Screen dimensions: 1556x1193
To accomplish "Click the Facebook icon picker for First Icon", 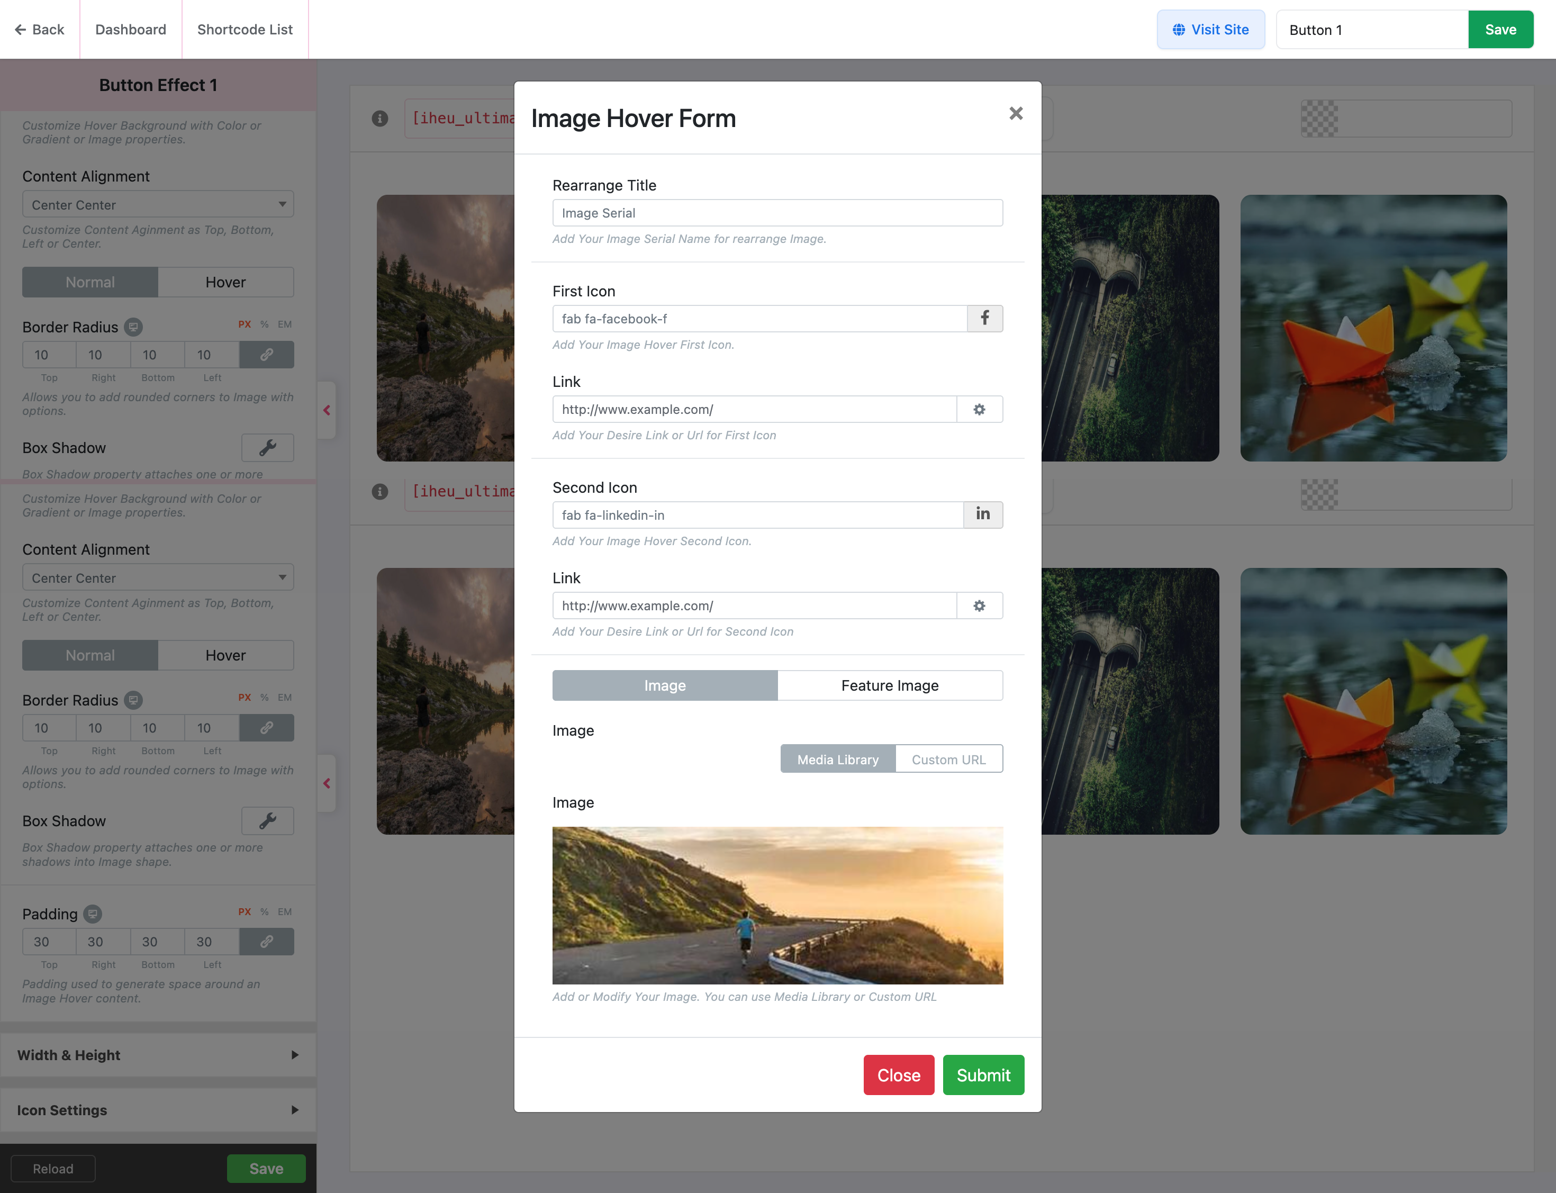I will coord(984,319).
